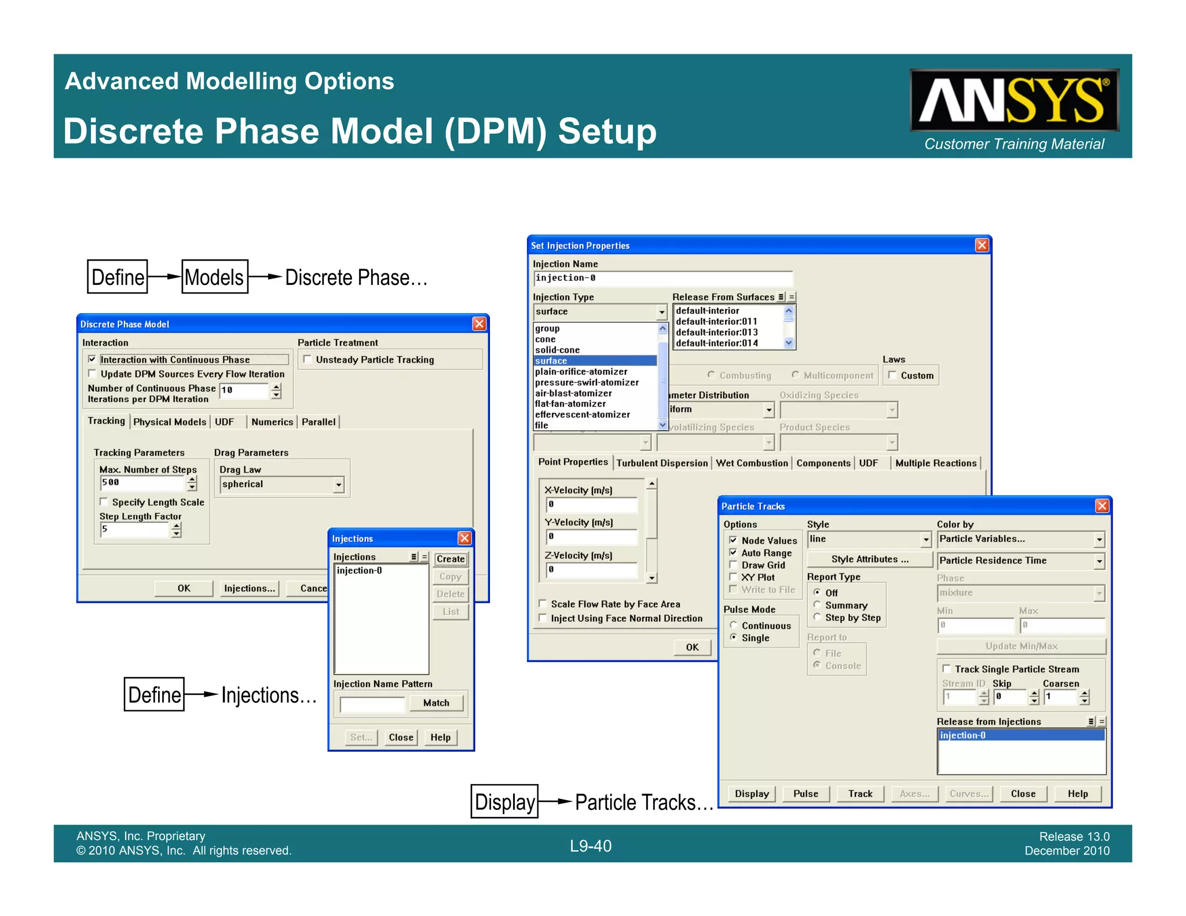Screen dimensions: 1186x916
Task: Choose plain-orifice-atomizer from injection type list
Action: [x=581, y=371]
